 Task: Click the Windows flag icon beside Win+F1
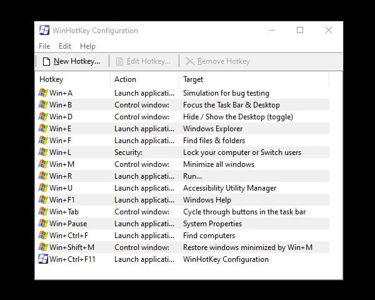click(x=43, y=200)
